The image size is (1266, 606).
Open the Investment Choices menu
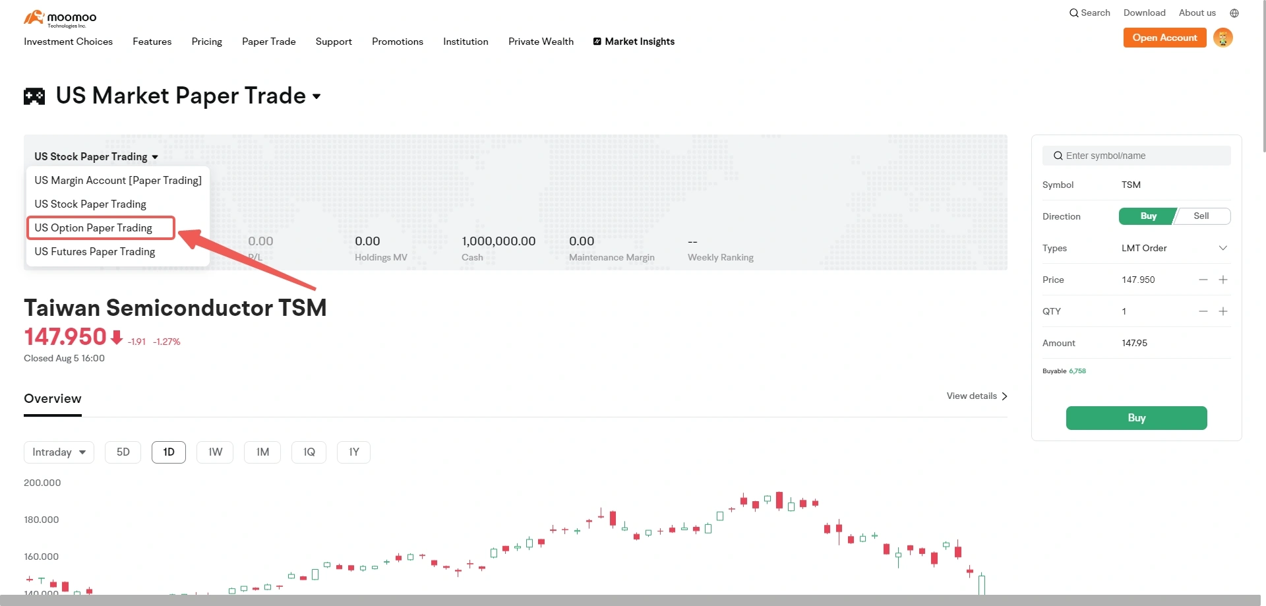(x=69, y=42)
